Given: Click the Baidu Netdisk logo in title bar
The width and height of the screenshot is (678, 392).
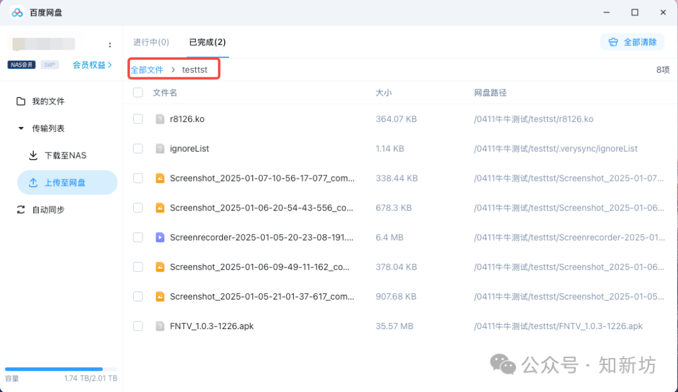Looking at the screenshot, I should point(17,13).
